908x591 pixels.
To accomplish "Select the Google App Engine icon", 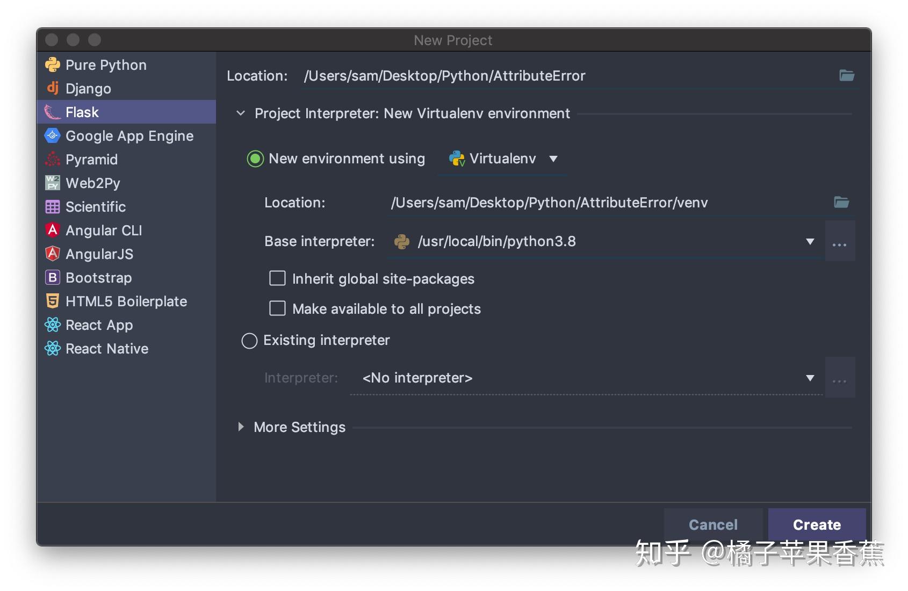I will coord(53,135).
